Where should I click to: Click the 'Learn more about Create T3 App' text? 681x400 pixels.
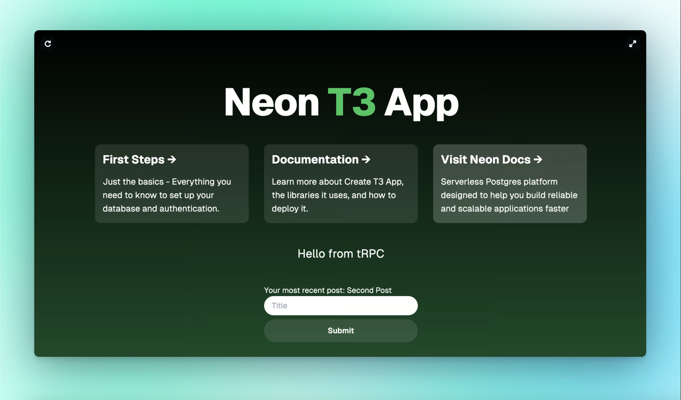(x=338, y=182)
